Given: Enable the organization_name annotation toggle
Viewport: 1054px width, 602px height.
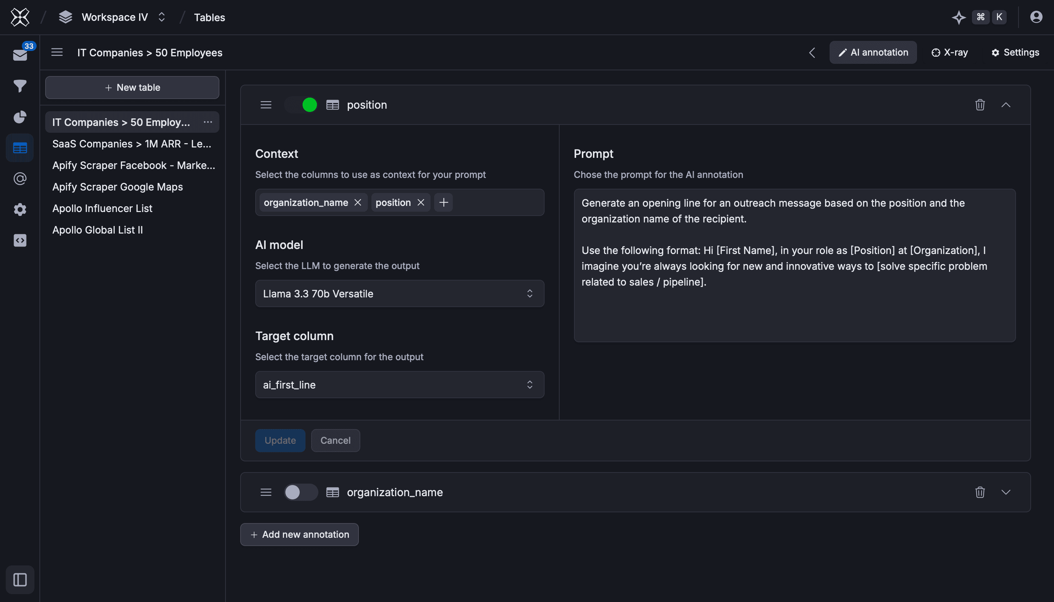Looking at the screenshot, I should click(301, 492).
